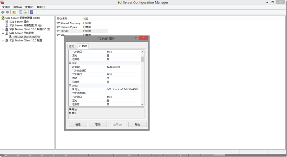
Task: Click the TCP 端口 value 1433 under IP11
Action: [109, 74]
